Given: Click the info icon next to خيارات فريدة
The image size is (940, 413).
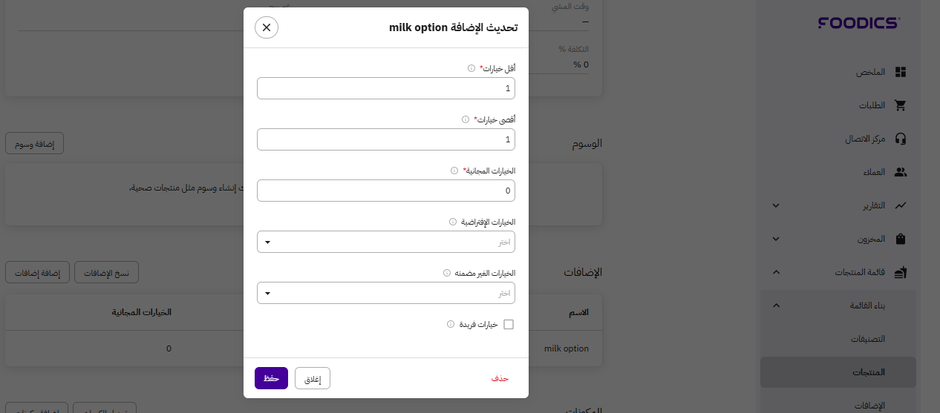Looking at the screenshot, I should (451, 324).
